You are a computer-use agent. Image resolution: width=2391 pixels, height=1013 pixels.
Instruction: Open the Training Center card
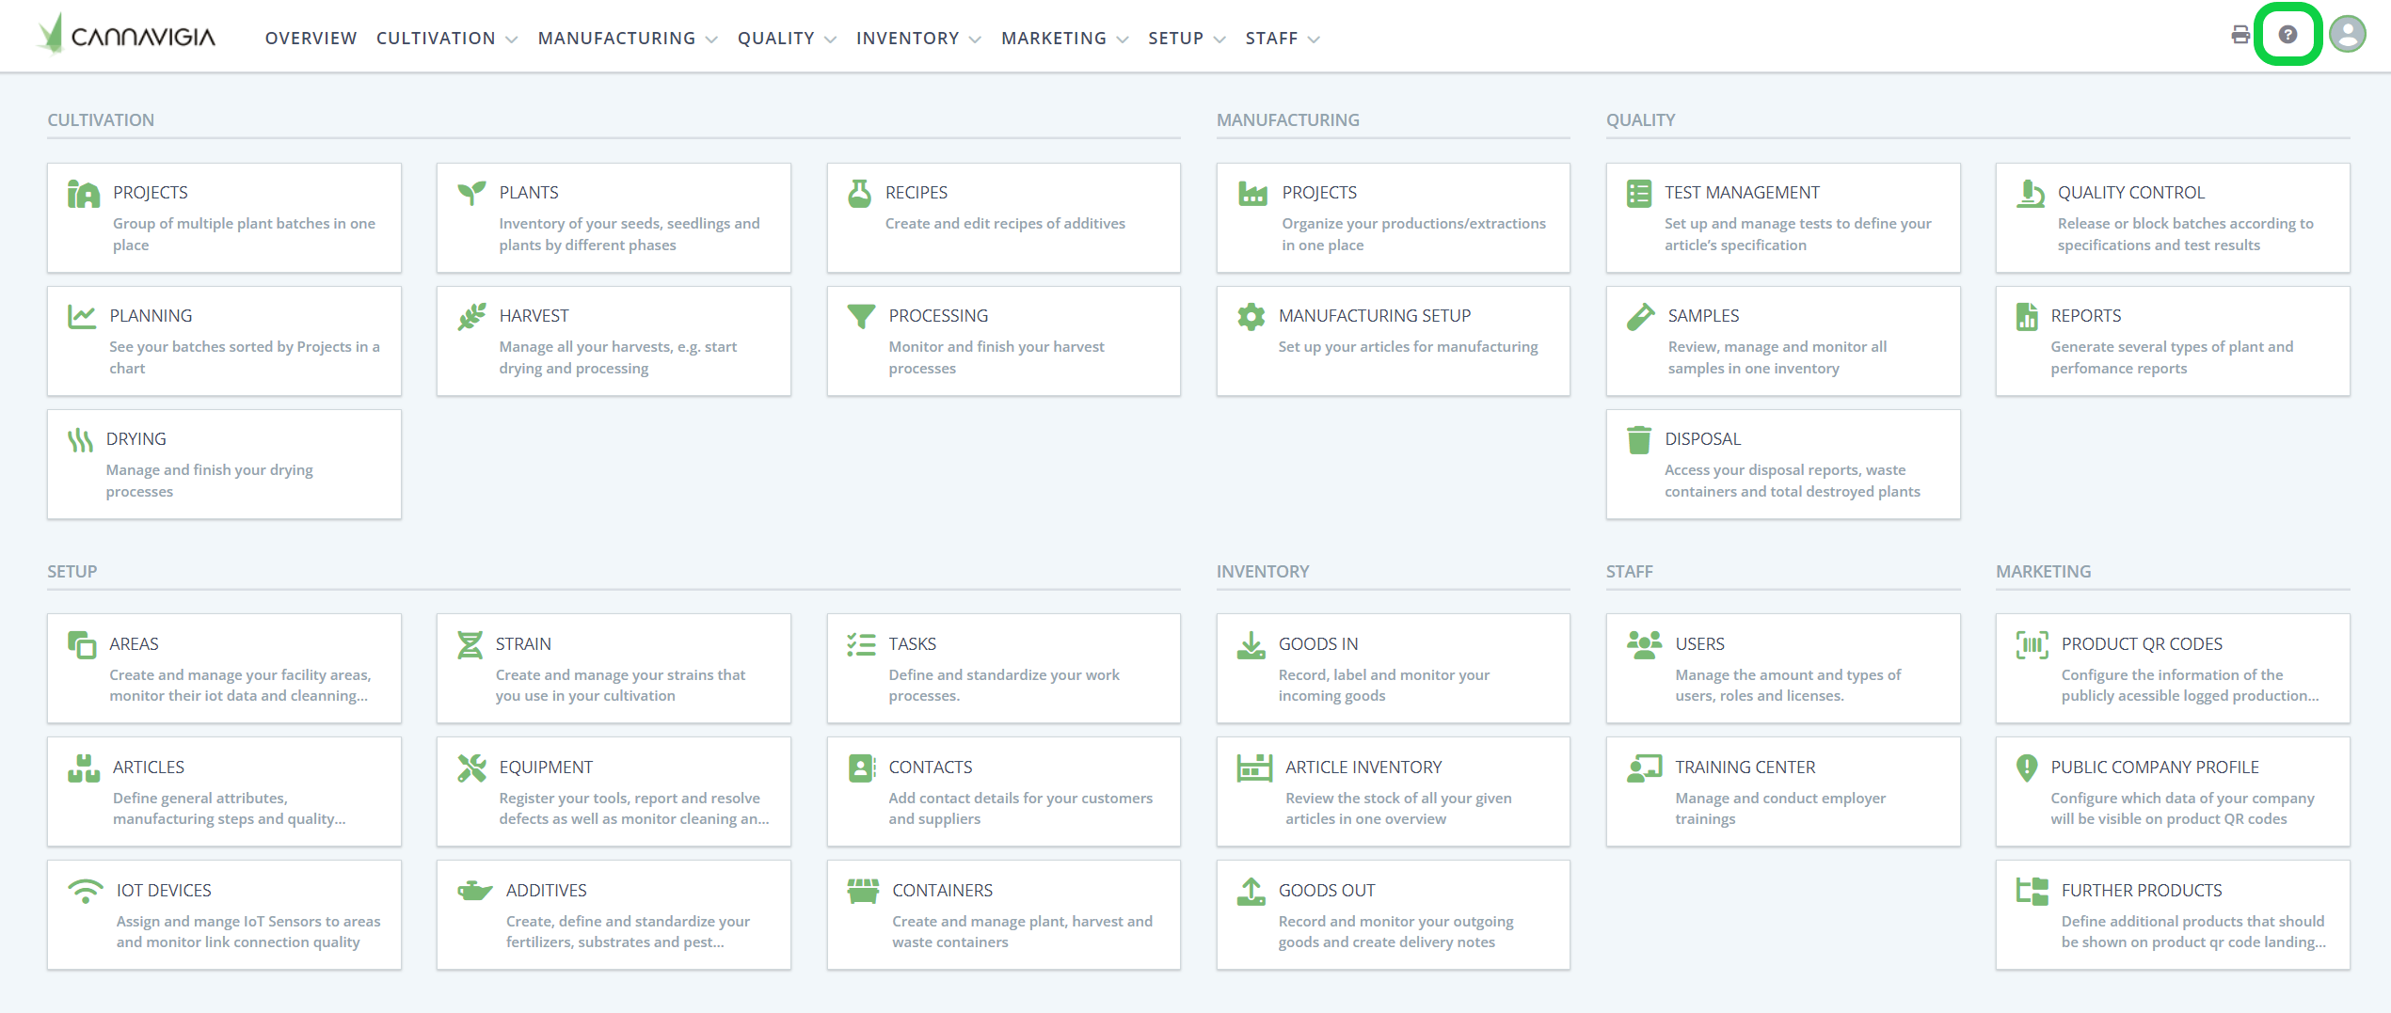pyautogui.click(x=1782, y=791)
